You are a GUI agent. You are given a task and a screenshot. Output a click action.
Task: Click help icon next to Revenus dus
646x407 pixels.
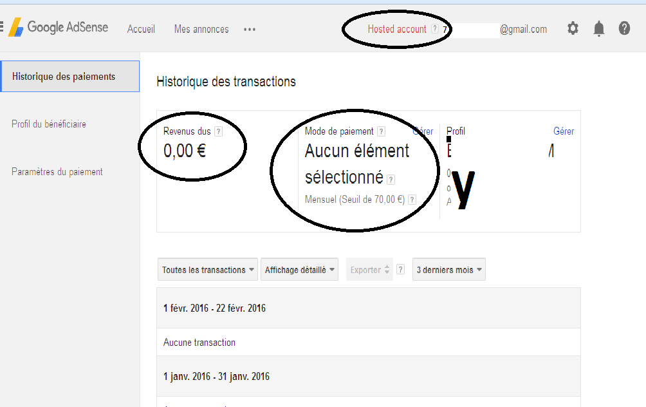218,131
